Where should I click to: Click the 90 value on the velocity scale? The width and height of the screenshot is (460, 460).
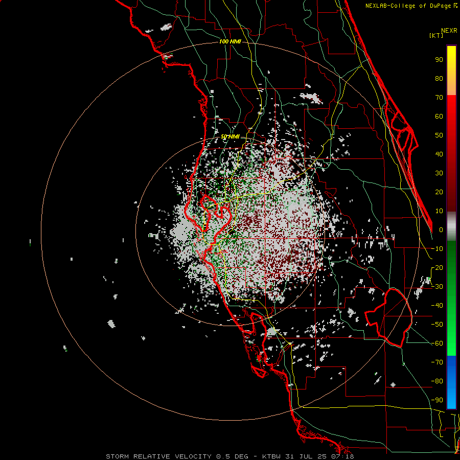(439, 60)
